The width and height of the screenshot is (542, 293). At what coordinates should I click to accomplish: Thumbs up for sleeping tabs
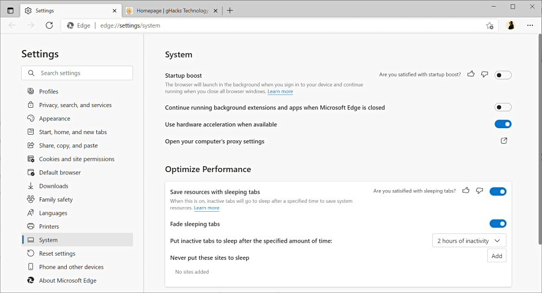click(466, 190)
